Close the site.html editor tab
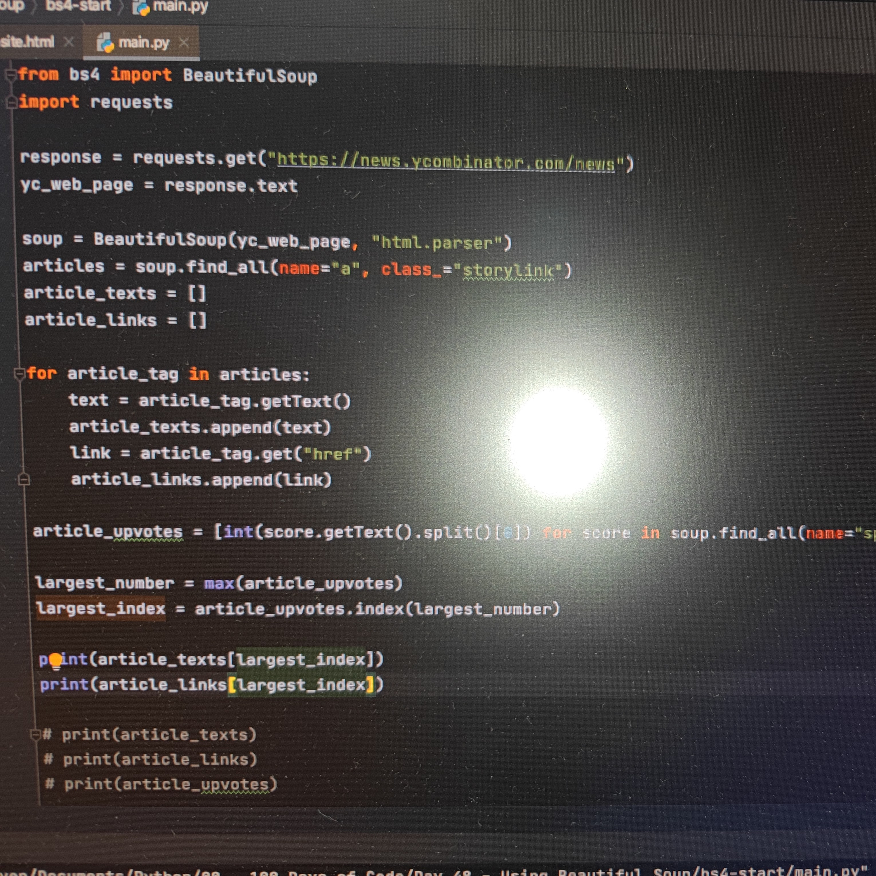 click(x=69, y=42)
